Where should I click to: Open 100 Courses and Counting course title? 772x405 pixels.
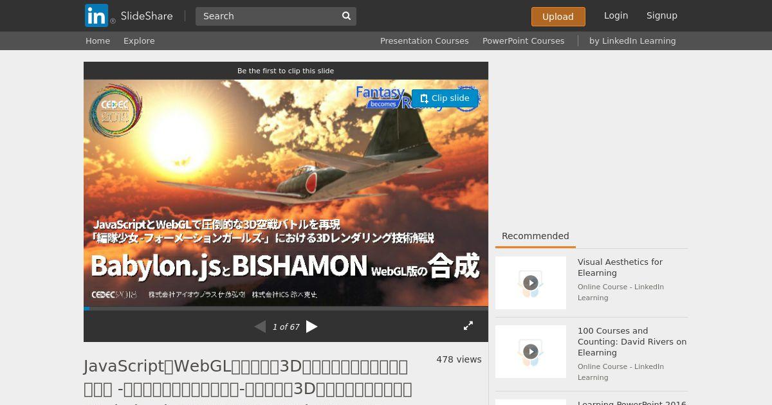632,341
